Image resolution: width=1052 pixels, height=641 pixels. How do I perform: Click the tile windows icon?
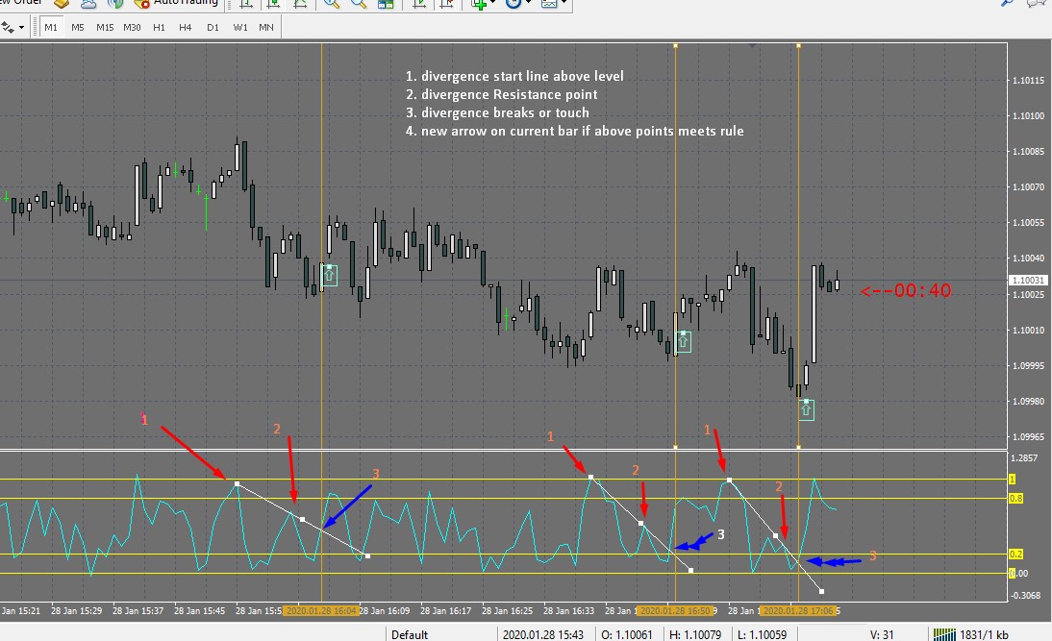tap(386, 3)
